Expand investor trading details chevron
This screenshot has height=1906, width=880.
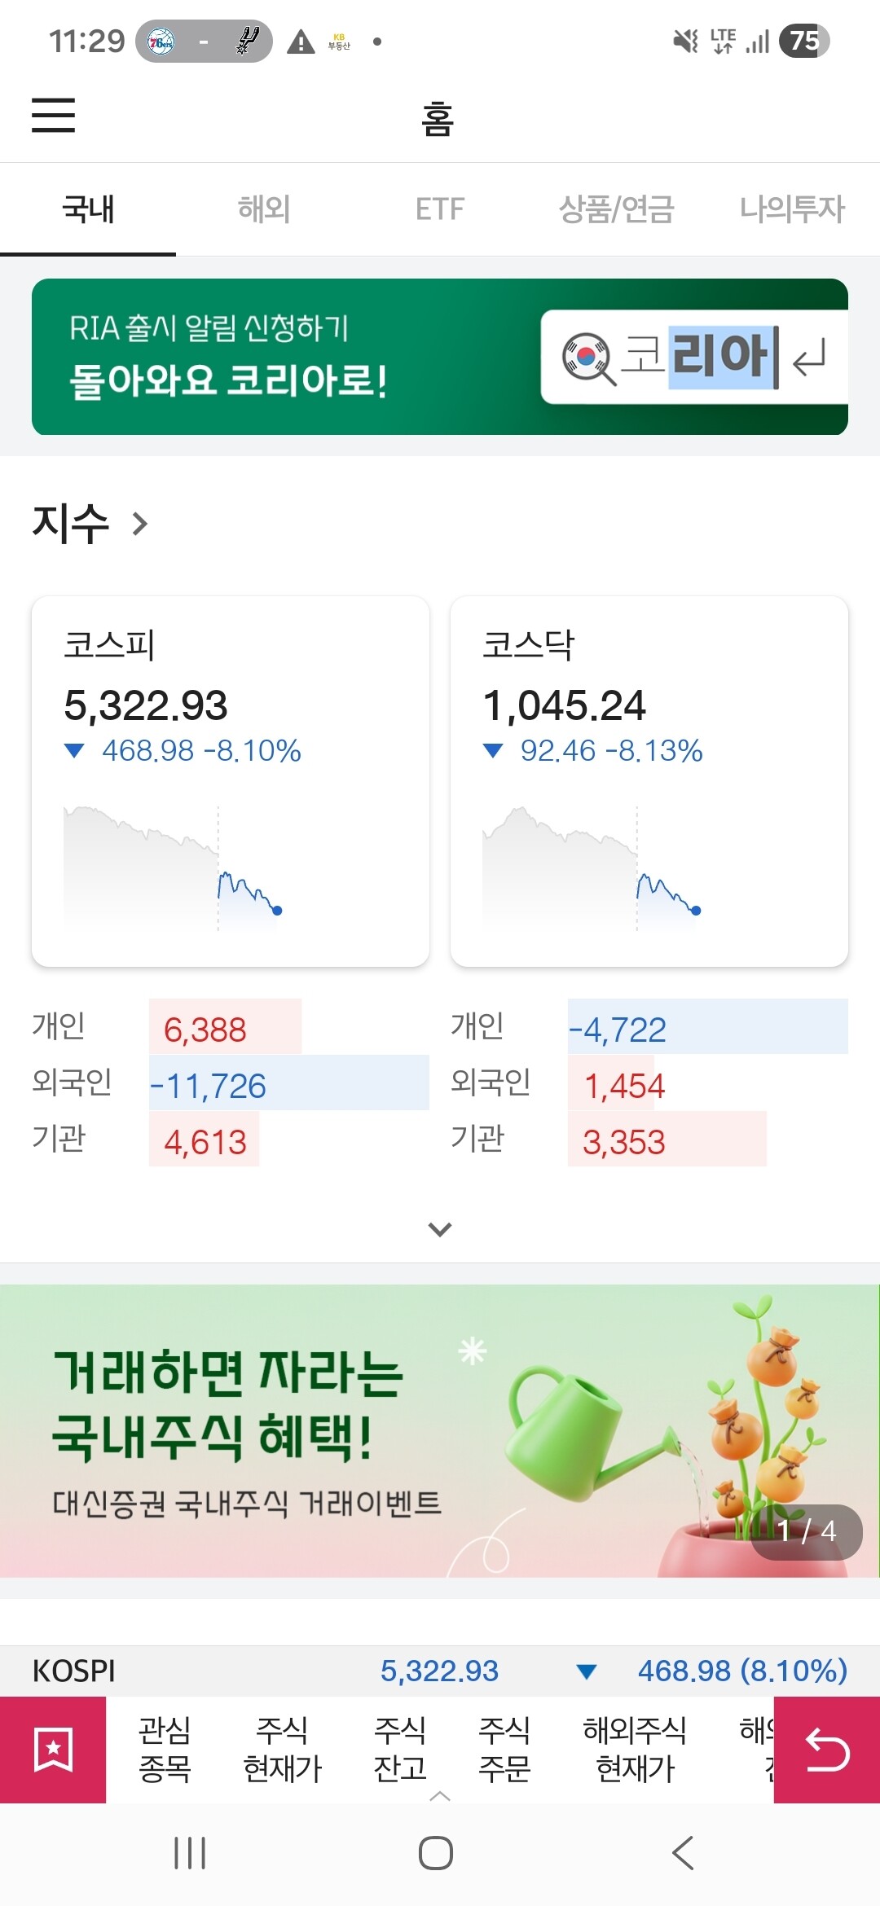point(439,1229)
